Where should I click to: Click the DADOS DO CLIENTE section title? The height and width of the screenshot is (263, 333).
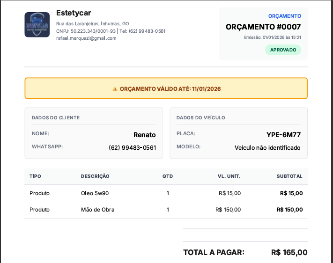(x=56, y=117)
